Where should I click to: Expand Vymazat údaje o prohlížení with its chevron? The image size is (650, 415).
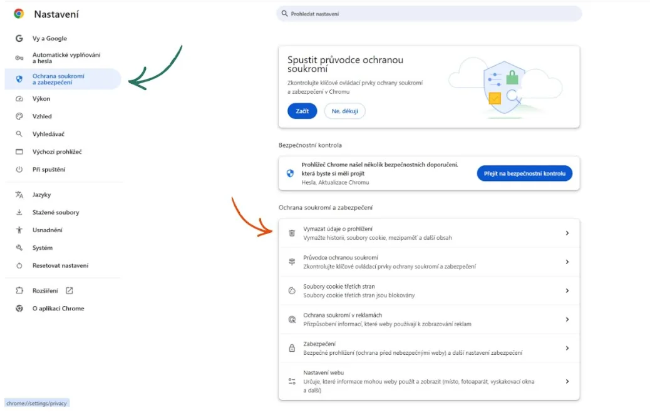click(x=567, y=233)
